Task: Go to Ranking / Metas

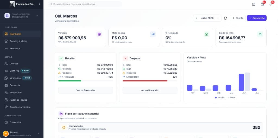Action: 22,41
